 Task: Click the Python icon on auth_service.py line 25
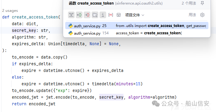(70, 26)
